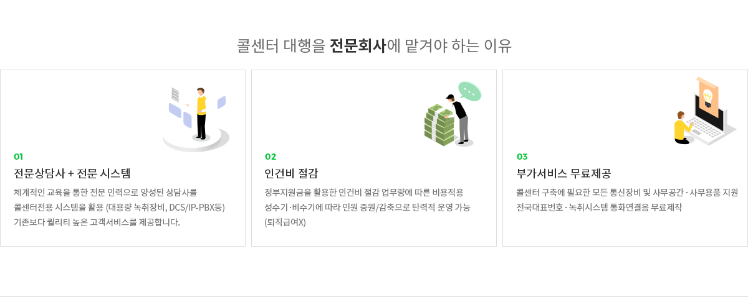Click the seated person in yellow by the laptop

click(681, 129)
